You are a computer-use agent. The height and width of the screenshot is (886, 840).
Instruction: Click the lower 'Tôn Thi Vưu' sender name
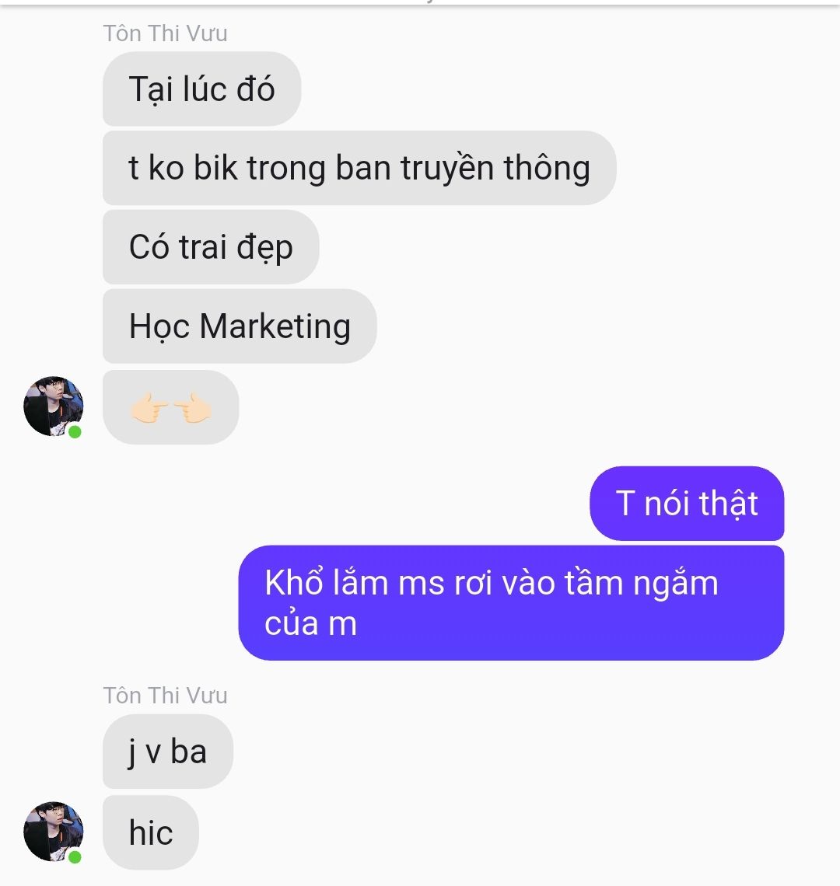[165, 696]
